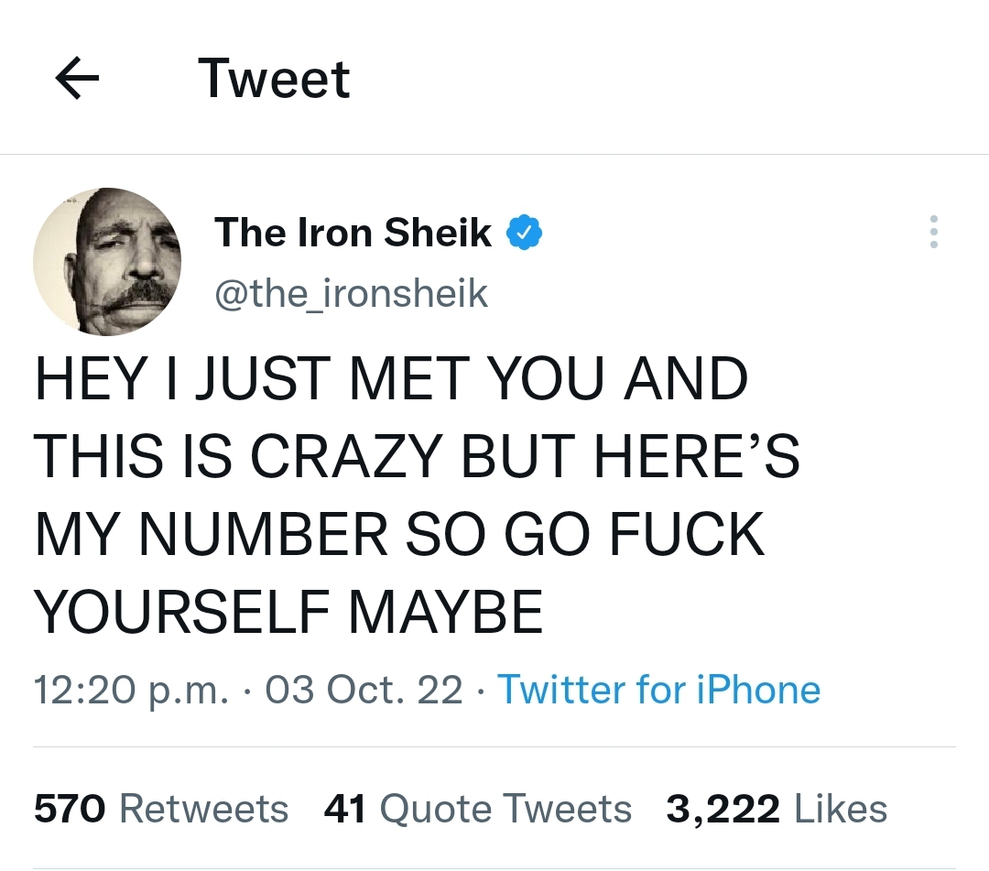The image size is (989, 871).
Task: Open The Iron Sheik display name
Action: coord(353,233)
